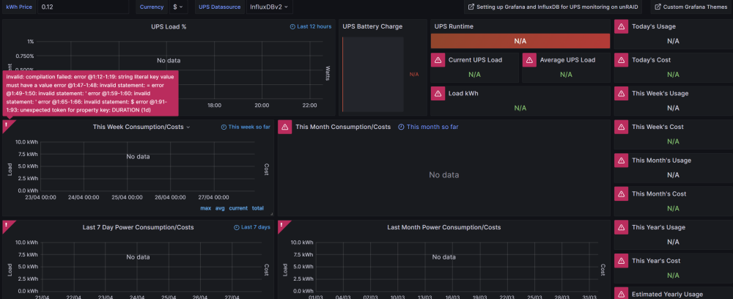Click the clock icon next to Last 12 hours
Image resolution: width=733 pixels, height=299 pixels.
click(292, 26)
